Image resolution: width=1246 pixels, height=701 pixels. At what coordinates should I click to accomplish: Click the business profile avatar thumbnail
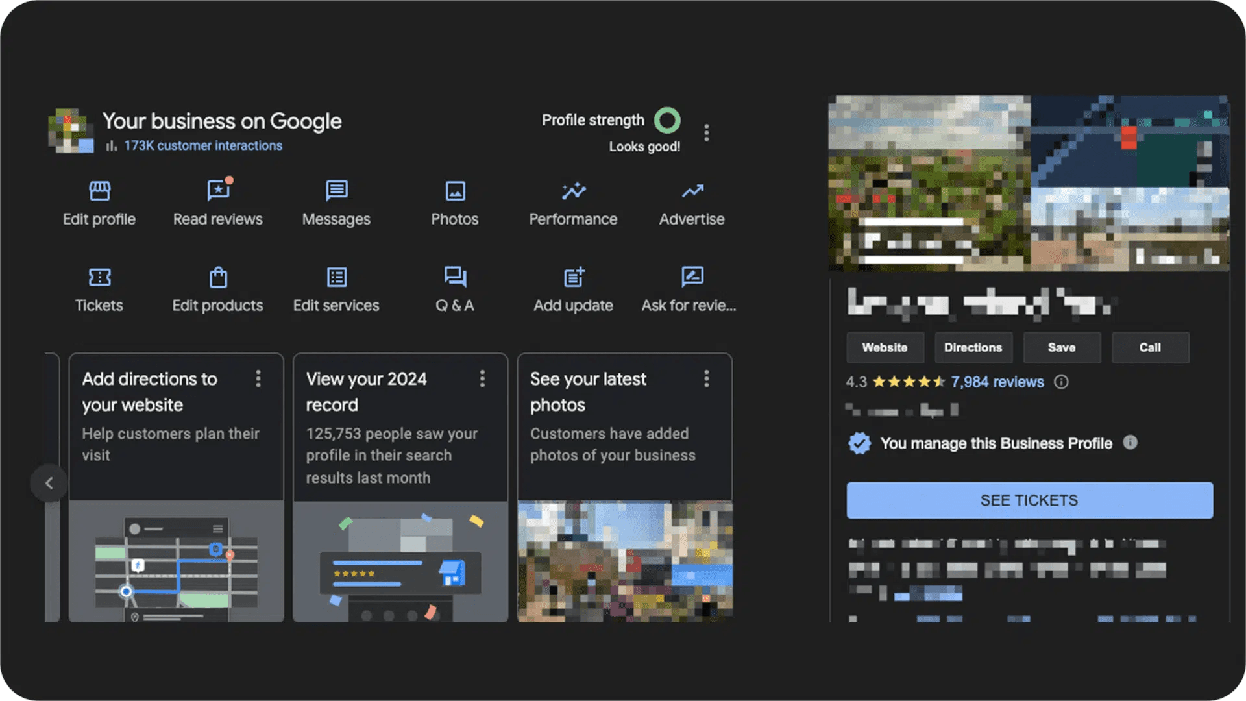[71, 131]
